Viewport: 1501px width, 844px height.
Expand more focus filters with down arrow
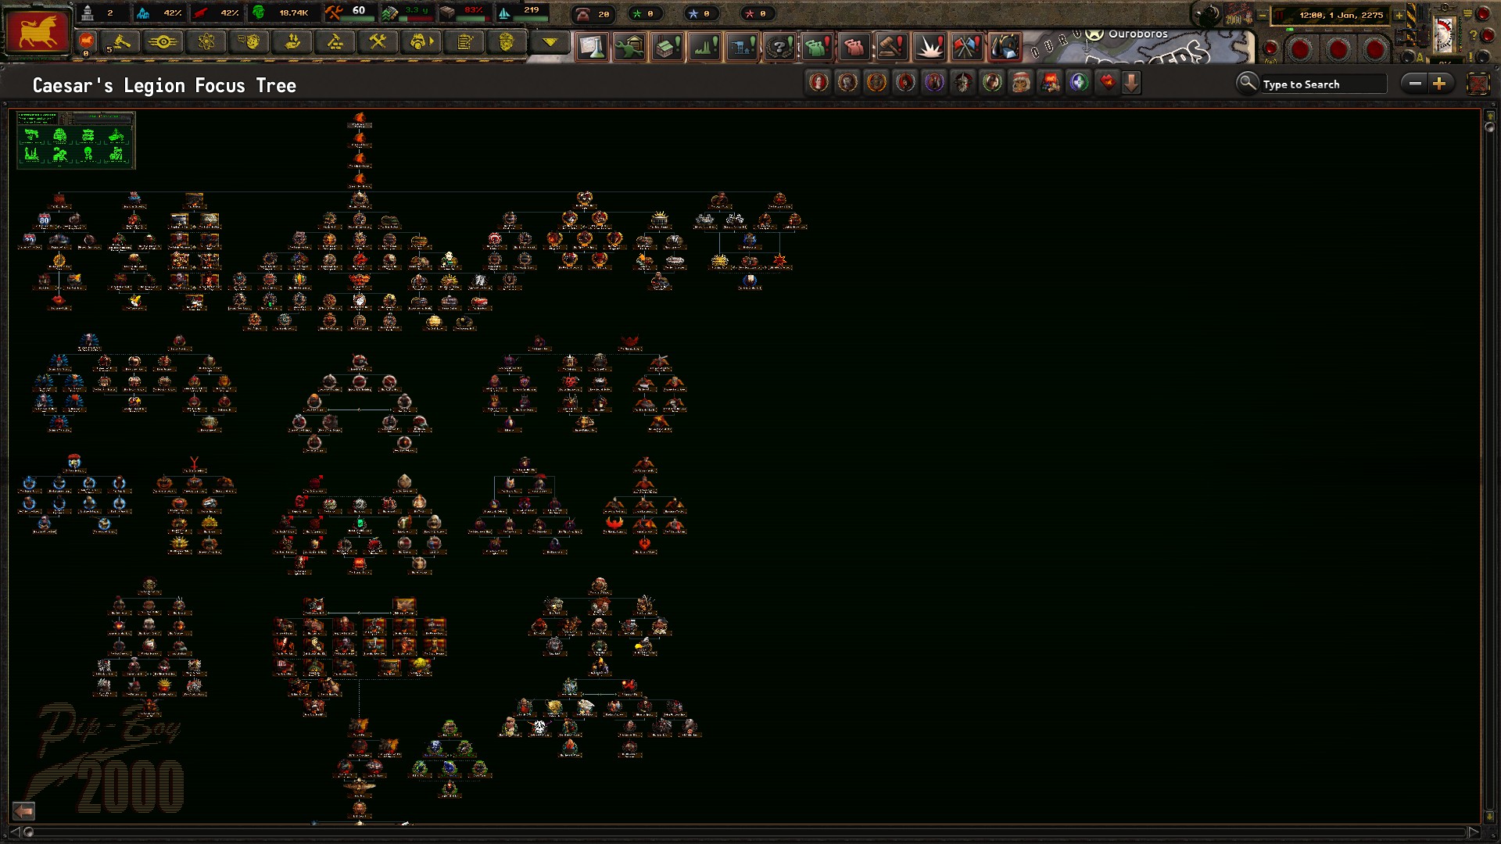(1131, 82)
